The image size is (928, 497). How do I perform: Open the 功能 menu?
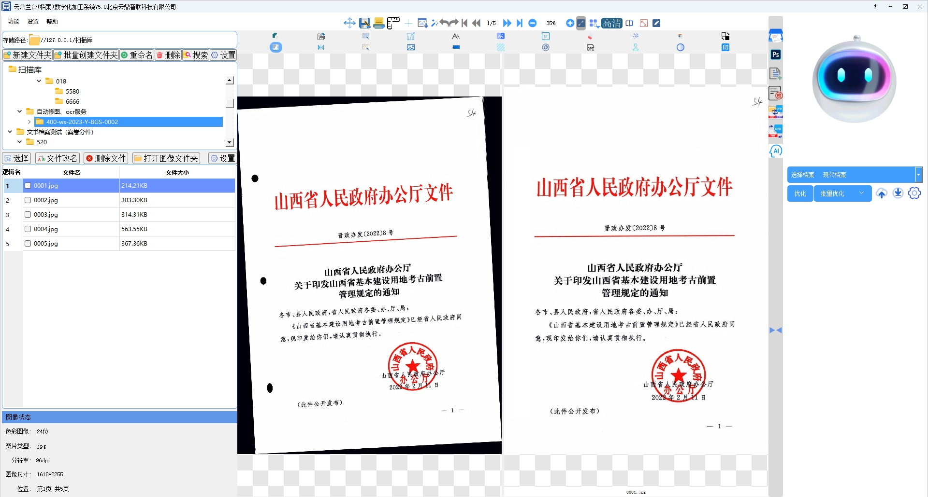click(x=14, y=22)
